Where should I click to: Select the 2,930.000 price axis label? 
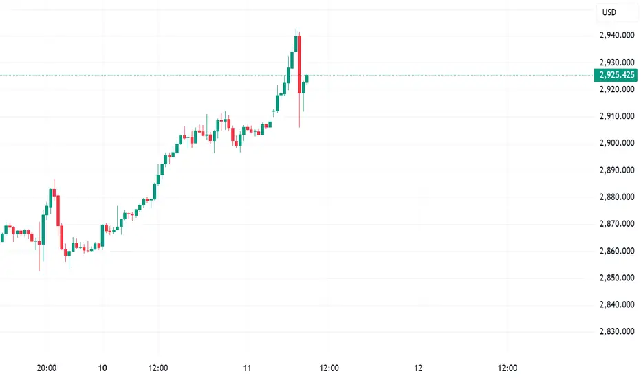coord(617,62)
